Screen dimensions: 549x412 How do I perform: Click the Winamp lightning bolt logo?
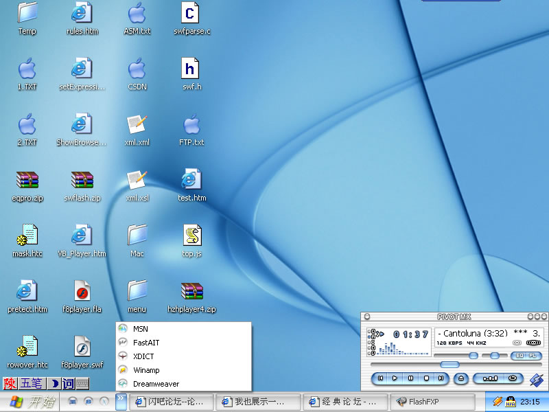(x=537, y=380)
